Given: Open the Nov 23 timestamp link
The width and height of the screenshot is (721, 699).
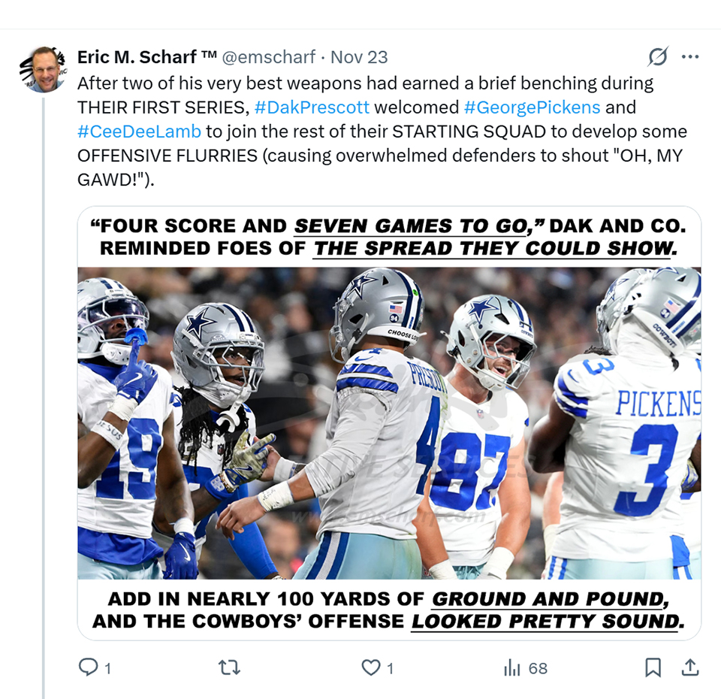Looking at the screenshot, I should [359, 57].
